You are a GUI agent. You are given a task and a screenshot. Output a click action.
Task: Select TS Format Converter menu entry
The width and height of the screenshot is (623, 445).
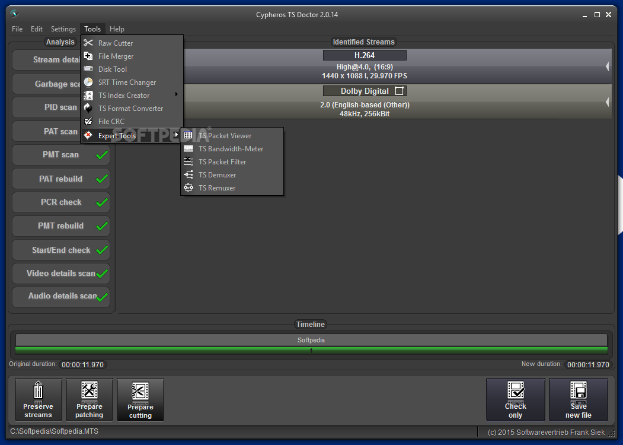pos(132,108)
